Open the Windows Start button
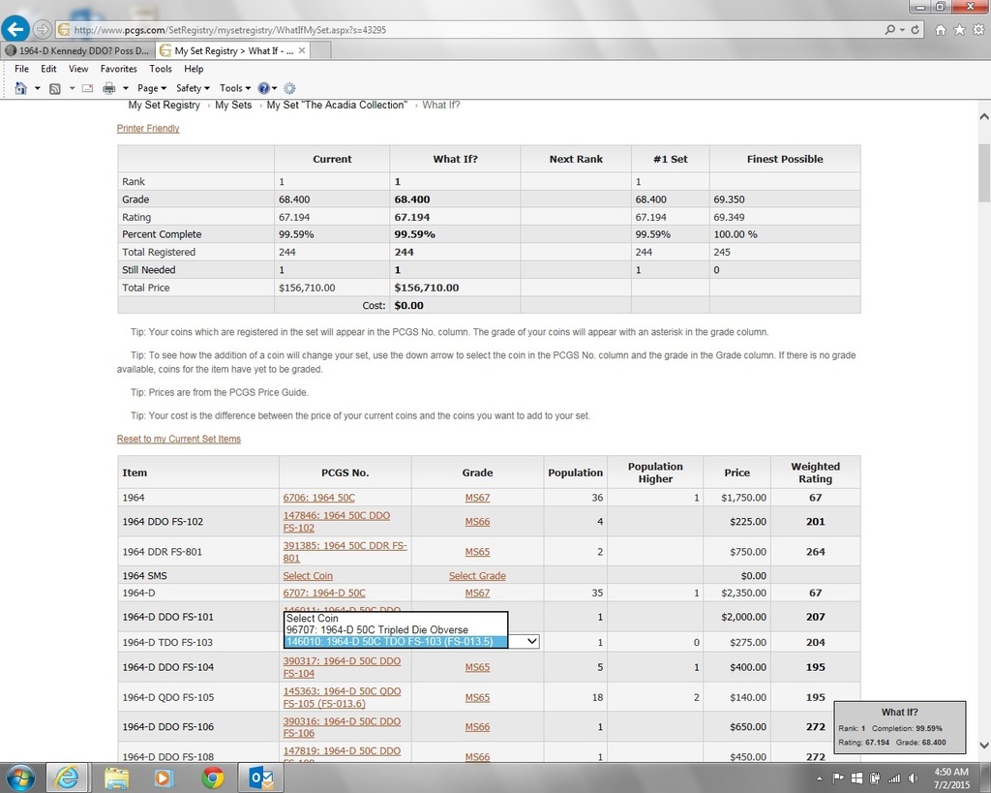The image size is (991, 793). click(x=20, y=778)
